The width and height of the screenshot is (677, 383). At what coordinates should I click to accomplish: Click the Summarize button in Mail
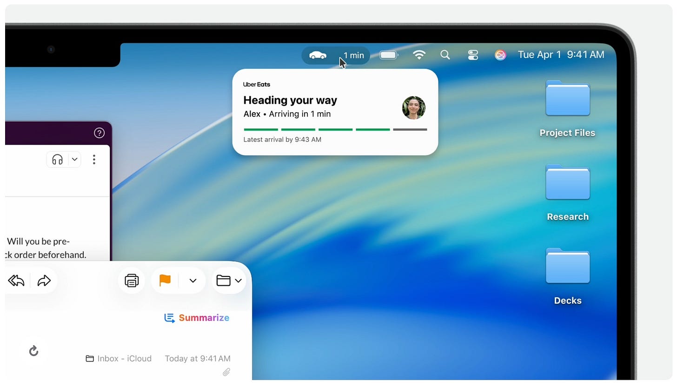(197, 318)
